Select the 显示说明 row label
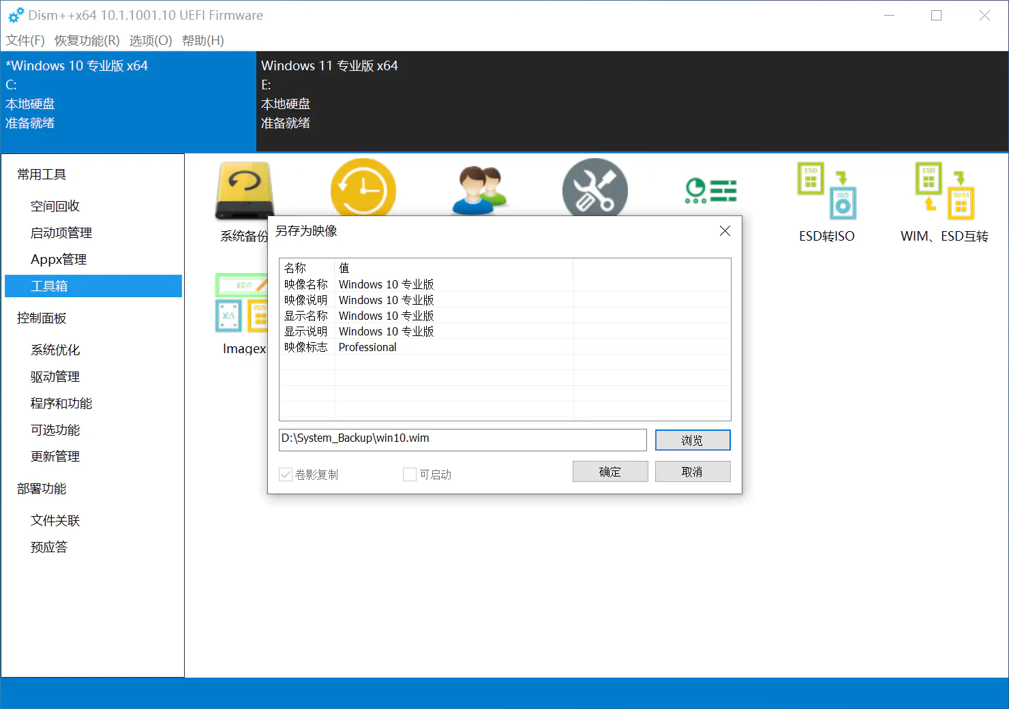This screenshot has height=709, width=1009. tap(306, 331)
